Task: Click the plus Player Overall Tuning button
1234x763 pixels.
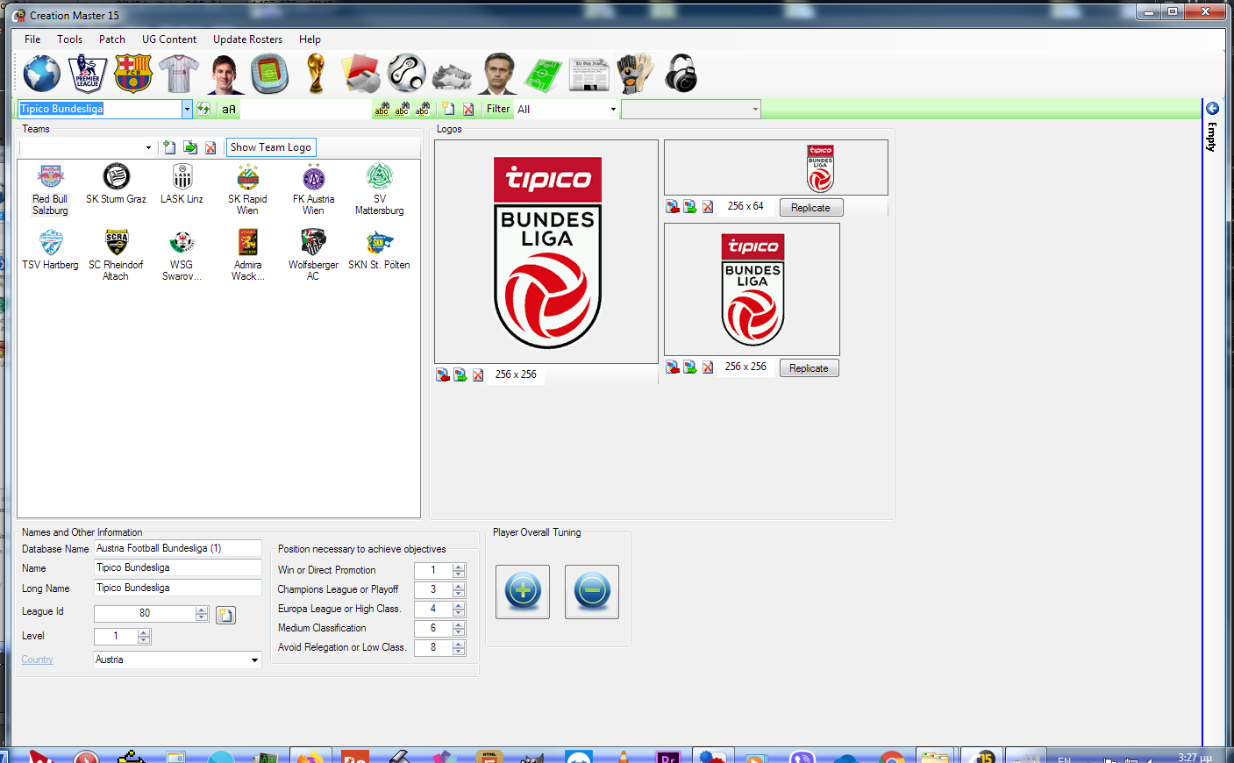Action: (x=523, y=591)
